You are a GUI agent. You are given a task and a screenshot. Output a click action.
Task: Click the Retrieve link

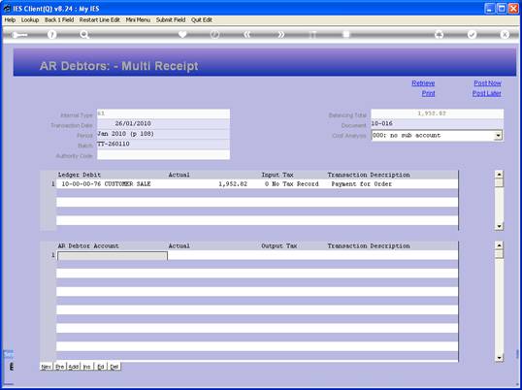423,83
